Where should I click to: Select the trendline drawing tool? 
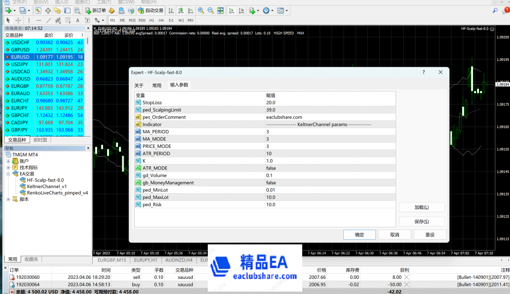(49, 20)
